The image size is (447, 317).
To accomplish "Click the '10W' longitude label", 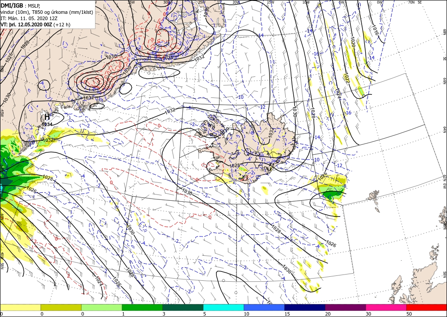I will pos(306,2).
